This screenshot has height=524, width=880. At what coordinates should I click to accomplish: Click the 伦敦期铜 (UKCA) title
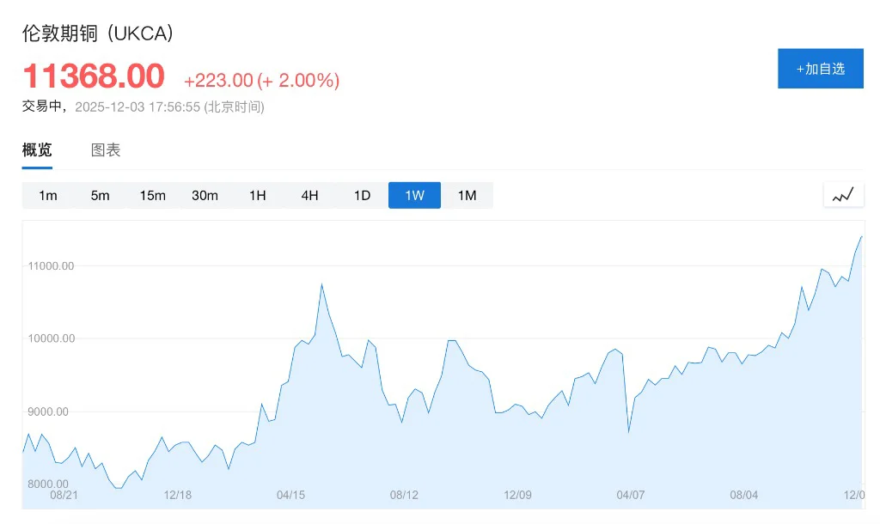tap(98, 34)
